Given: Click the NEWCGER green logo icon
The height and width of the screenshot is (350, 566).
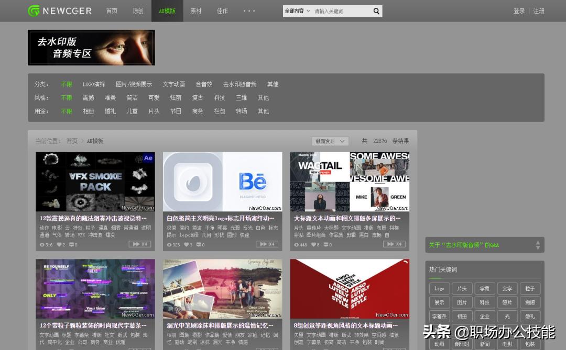Looking at the screenshot, I should (34, 10).
